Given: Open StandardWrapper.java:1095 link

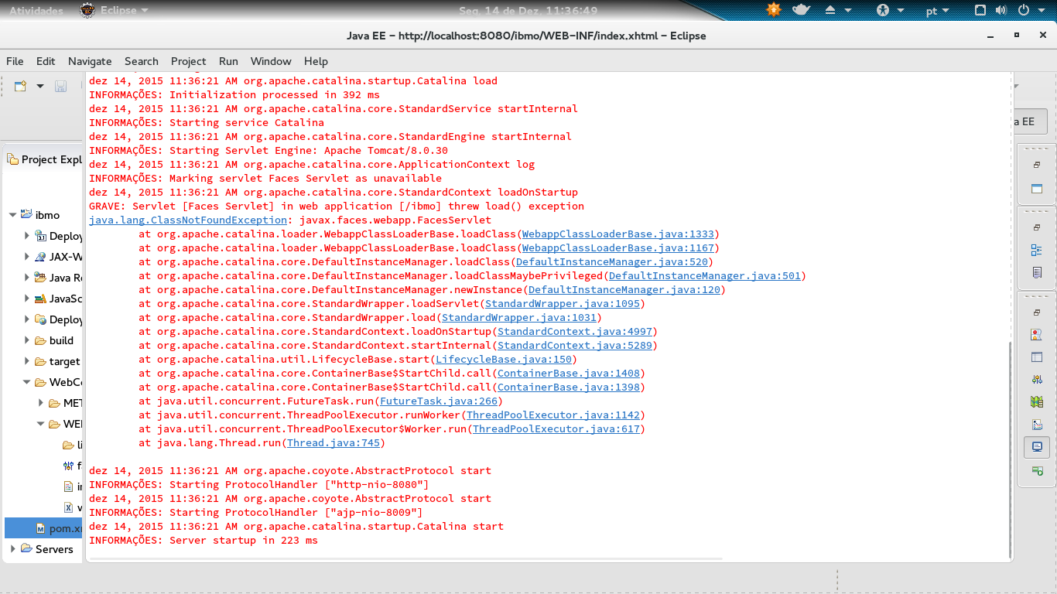Looking at the screenshot, I should click(x=563, y=303).
